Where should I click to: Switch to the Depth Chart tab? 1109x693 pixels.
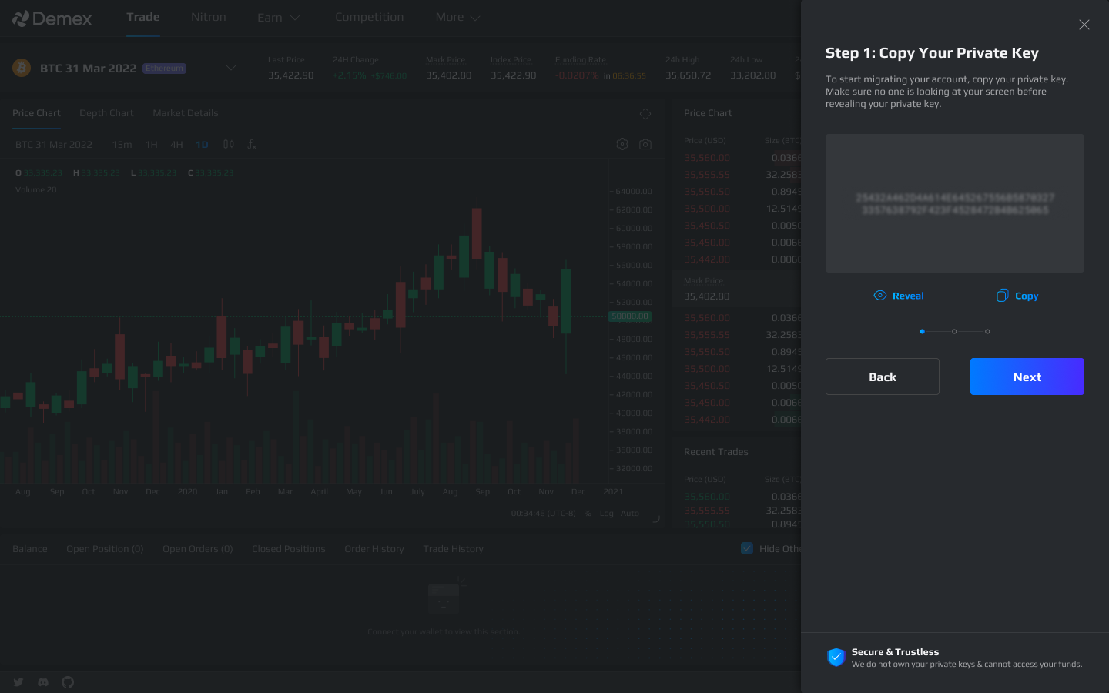pos(106,113)
